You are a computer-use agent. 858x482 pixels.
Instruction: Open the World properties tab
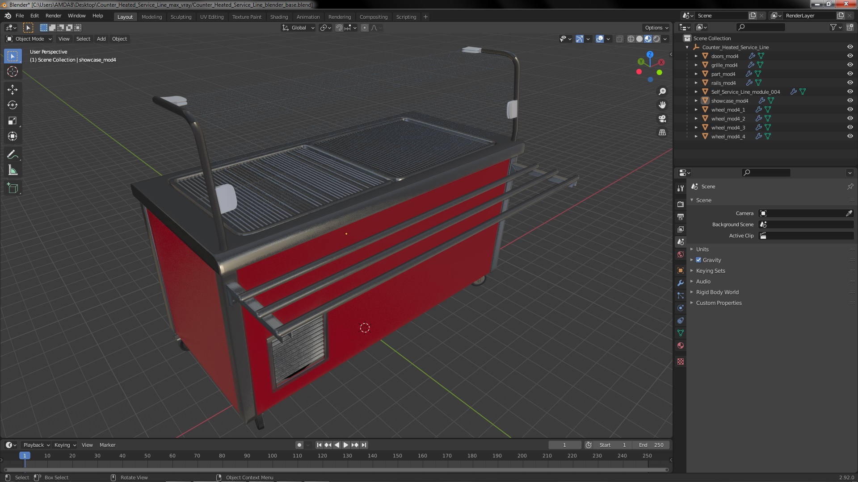pos(681,254)
